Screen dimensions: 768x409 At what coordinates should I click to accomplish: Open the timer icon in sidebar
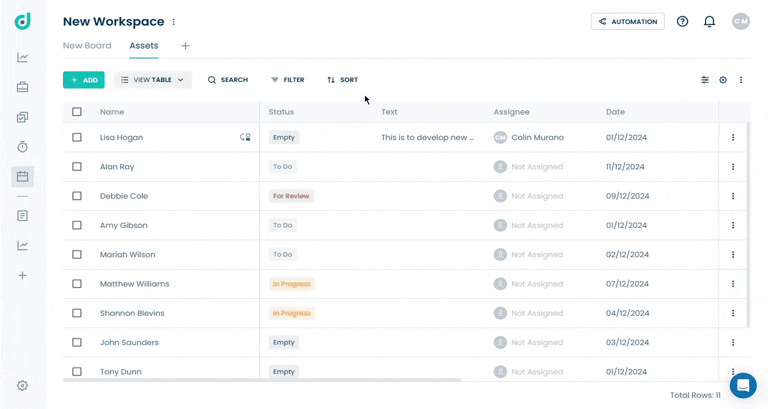coord(22,147)
